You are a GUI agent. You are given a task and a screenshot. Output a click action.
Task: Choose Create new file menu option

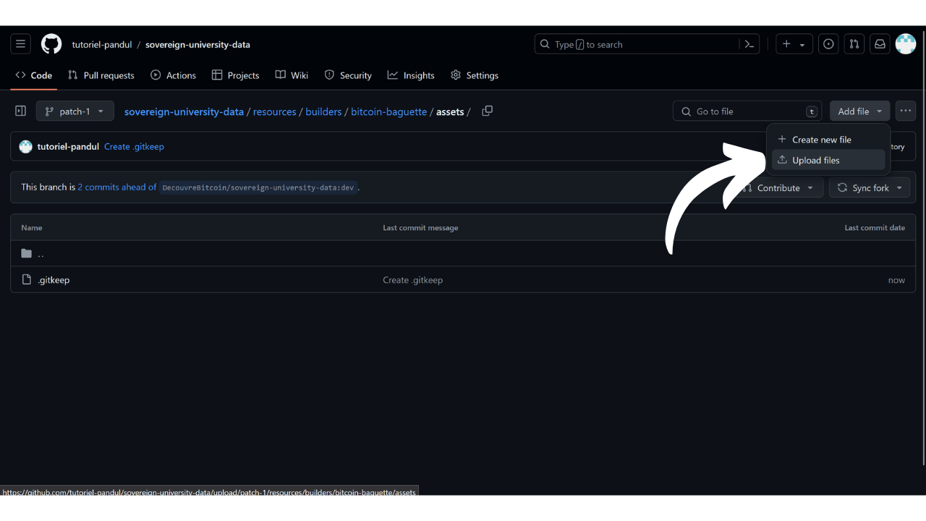click(x=821, y=140)
